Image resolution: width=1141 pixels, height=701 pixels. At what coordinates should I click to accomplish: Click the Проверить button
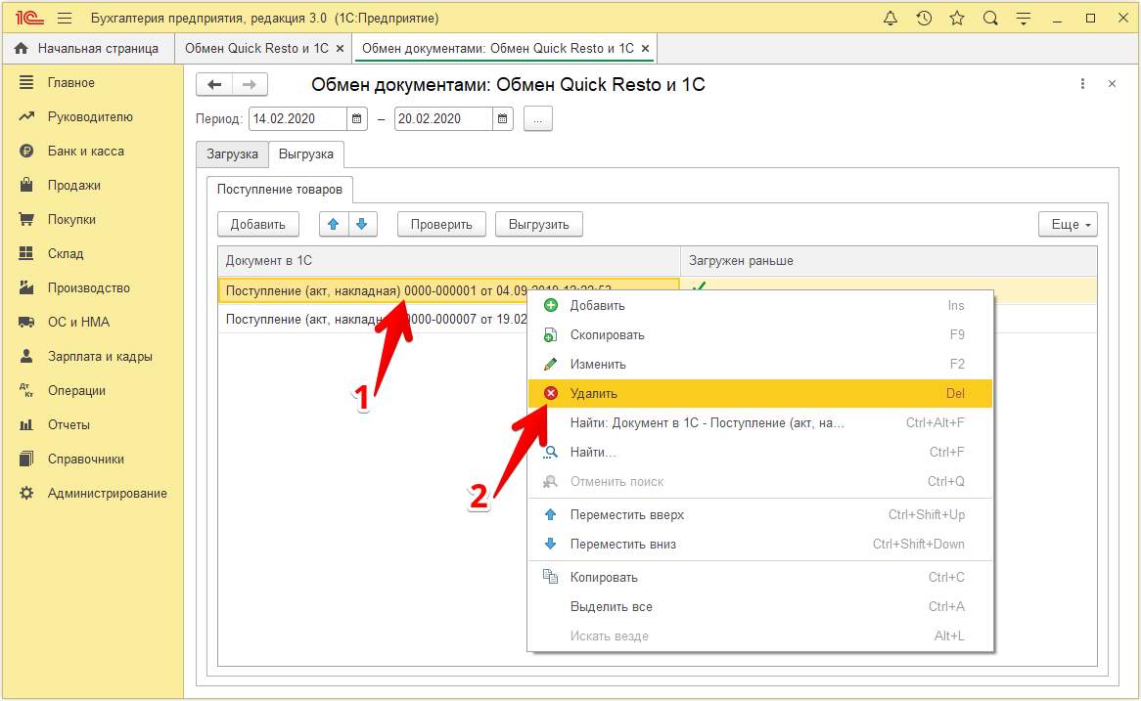pos(441,224)
